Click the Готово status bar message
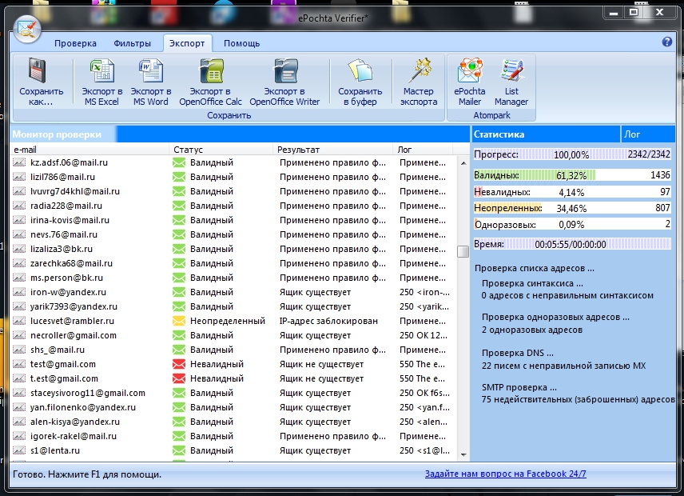The width and height of the screenshot is (684, 496). [x=87, y=474]
